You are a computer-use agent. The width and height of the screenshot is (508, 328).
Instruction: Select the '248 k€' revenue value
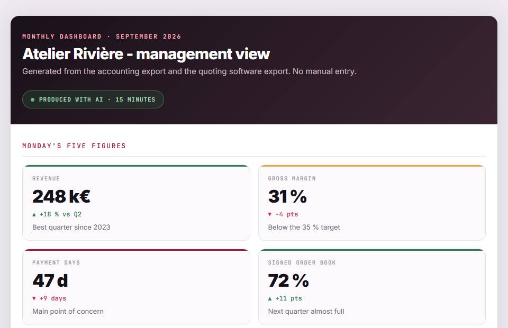pyautogui.click(x=61, y=196)
